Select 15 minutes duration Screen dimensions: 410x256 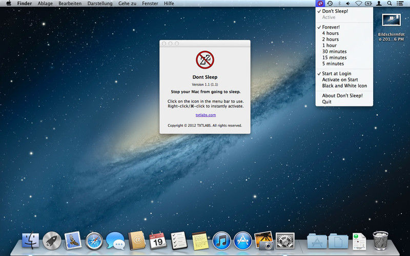pos(344,57)
